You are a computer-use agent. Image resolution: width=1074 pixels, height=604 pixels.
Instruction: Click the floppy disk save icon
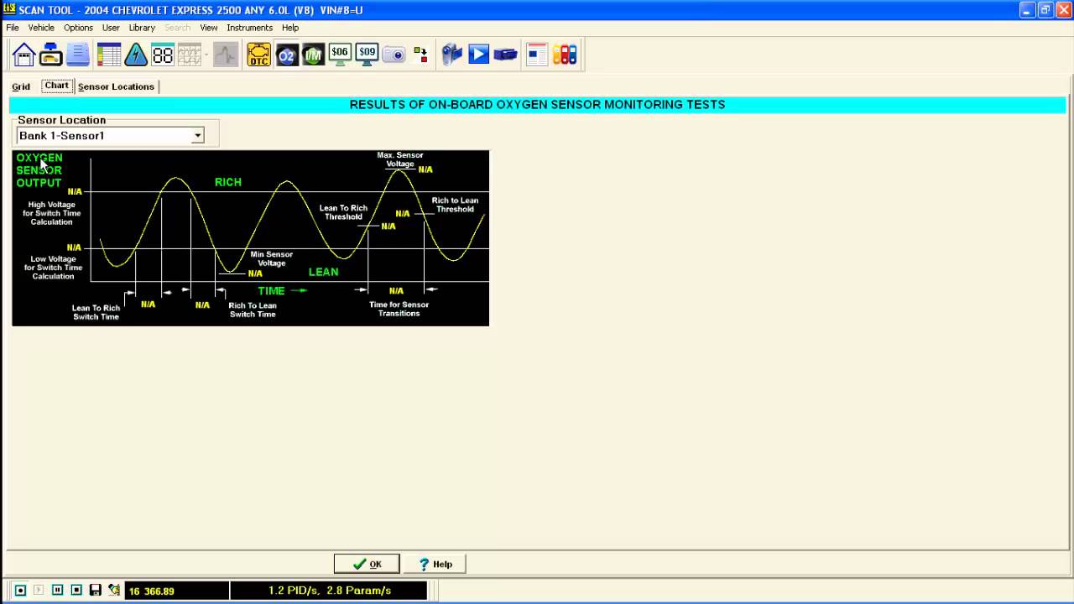(x=95, y=591)
